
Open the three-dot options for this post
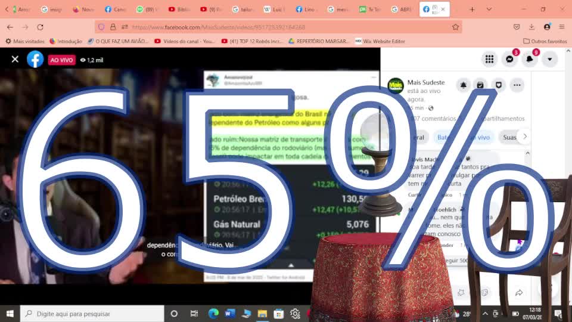[x=517, y=85]
